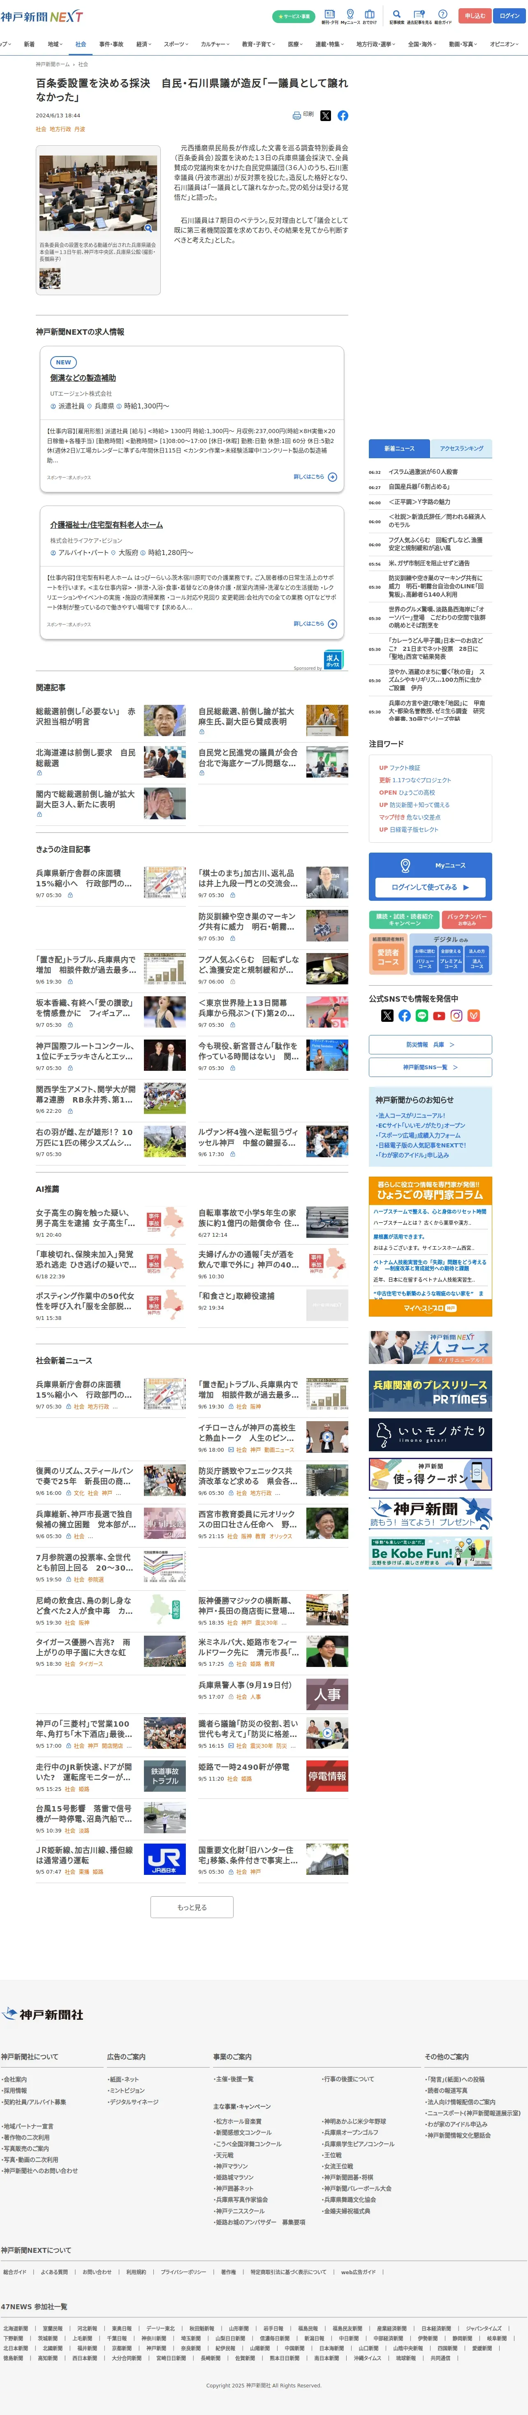Open ranking item イスラム過激派が60人殺害
Viewport: 528px width, 2415px height.
(423, 471)
